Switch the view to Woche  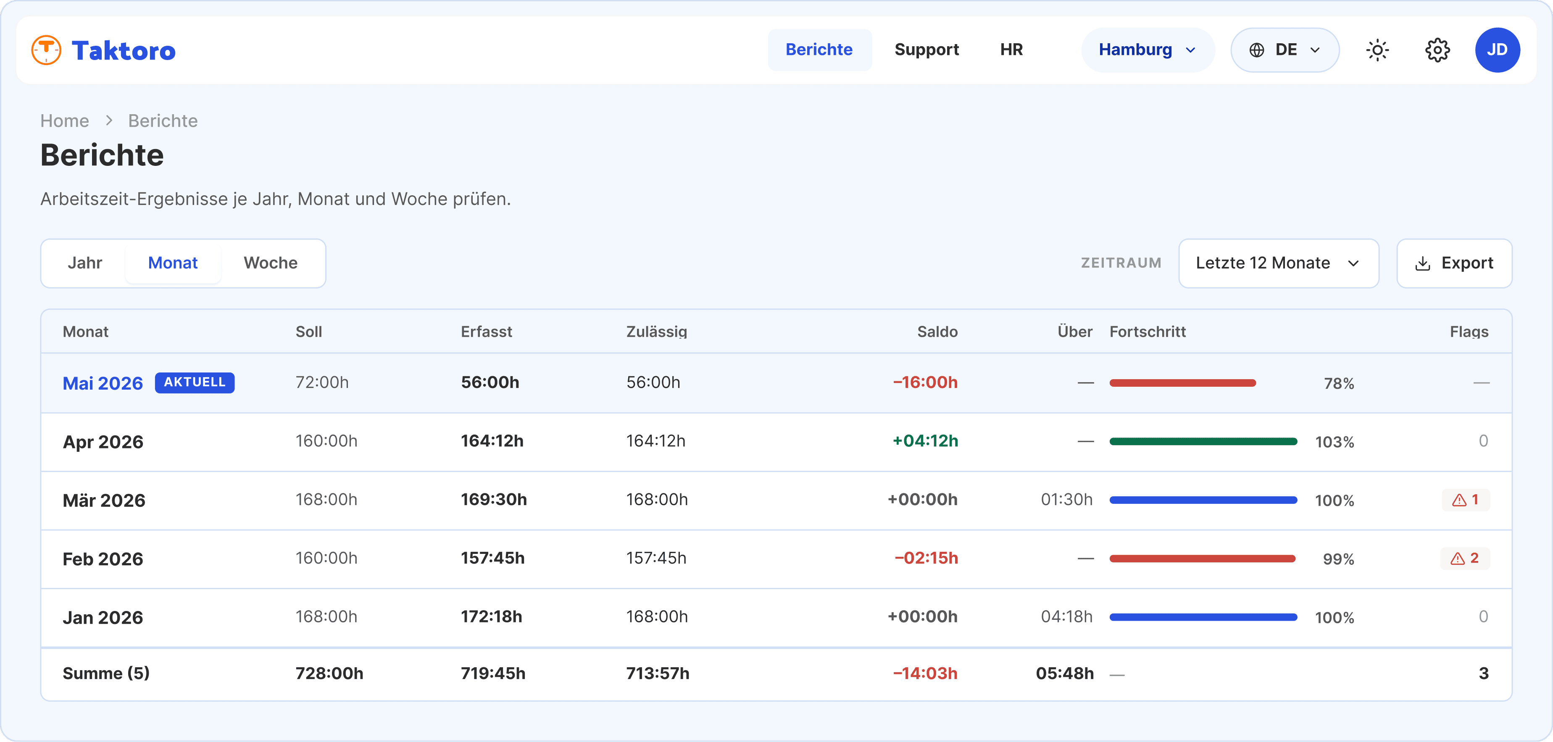pos(271,263)
